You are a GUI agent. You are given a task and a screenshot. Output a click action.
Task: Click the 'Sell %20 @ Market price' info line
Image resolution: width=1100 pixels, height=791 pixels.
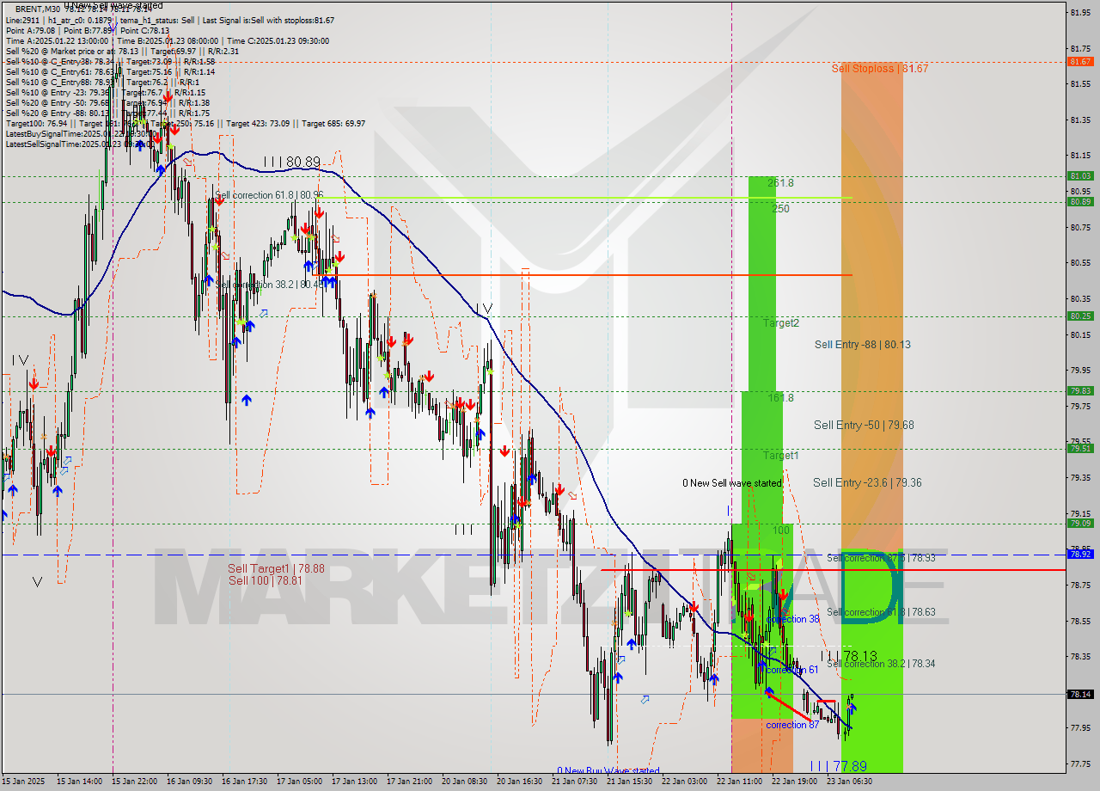(122, 51)
